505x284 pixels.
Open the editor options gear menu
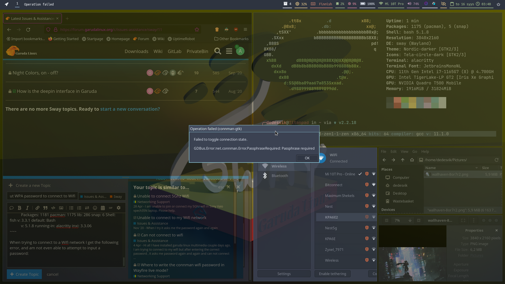pos(118,208)
